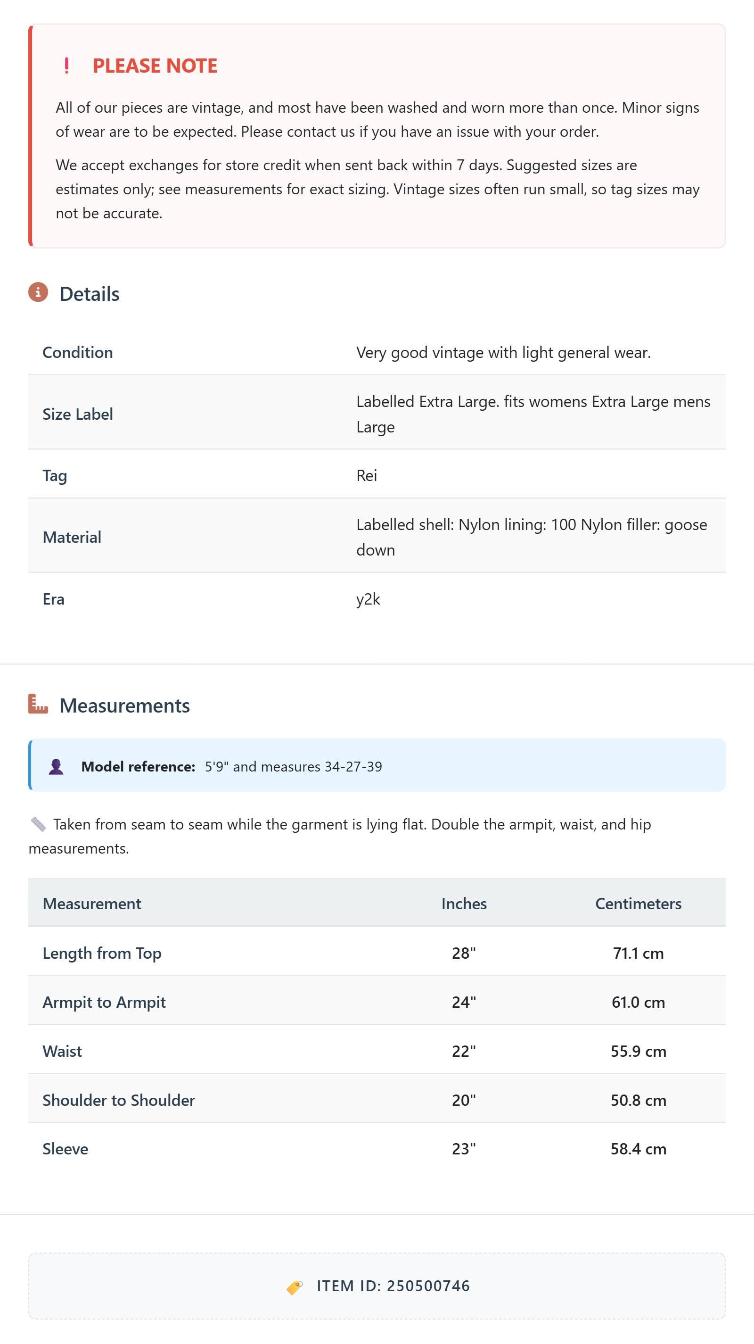Select the Measurements section heading
Image resolution: width=754 pixels, height=1344 pixels.
click(124, 705)
